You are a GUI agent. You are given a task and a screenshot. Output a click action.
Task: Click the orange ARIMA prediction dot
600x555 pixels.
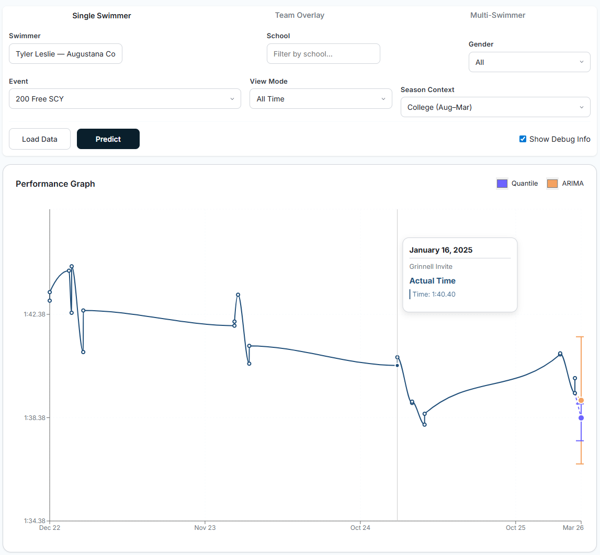click(x=581, y=400)
